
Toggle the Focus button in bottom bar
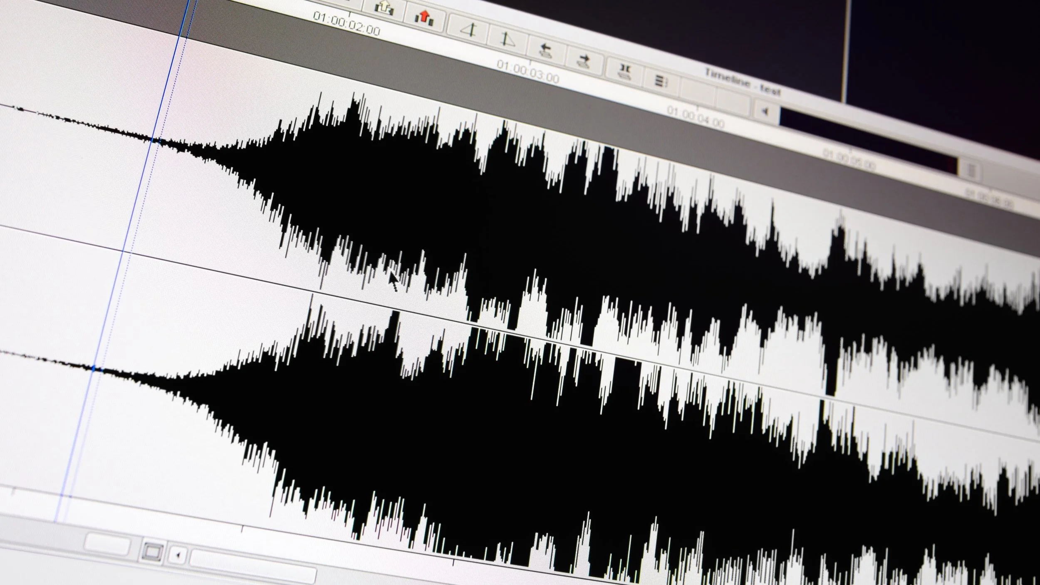pyautogui.click(x=152, y=552)
